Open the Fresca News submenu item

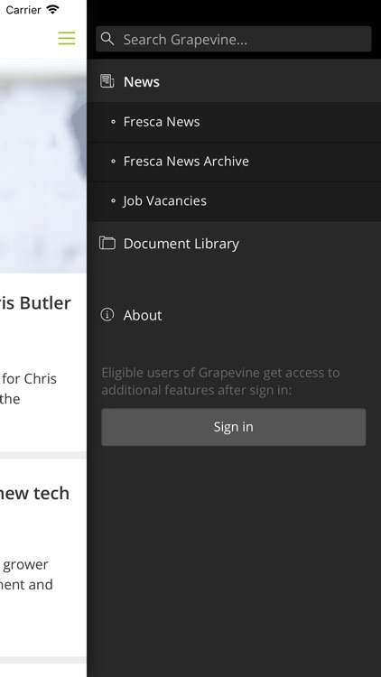234,122
